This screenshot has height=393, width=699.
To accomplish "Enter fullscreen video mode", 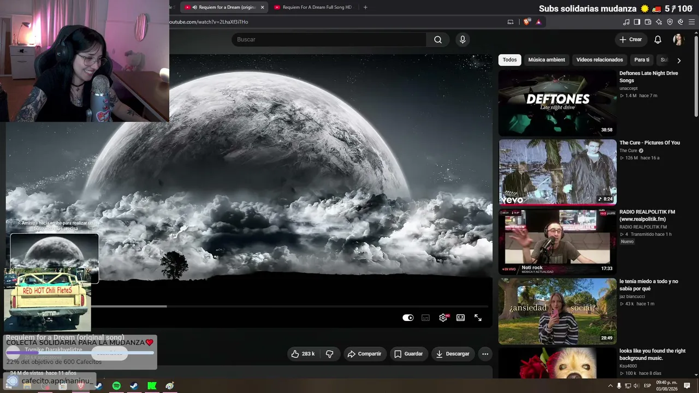I will pyautogui.click(x=478, y=318).
